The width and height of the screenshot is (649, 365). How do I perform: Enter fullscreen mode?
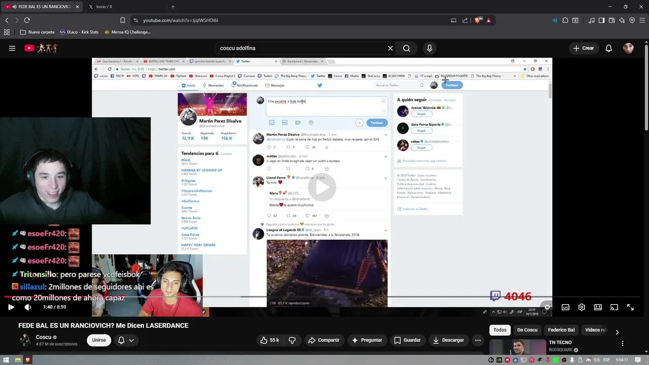[630, 307]
